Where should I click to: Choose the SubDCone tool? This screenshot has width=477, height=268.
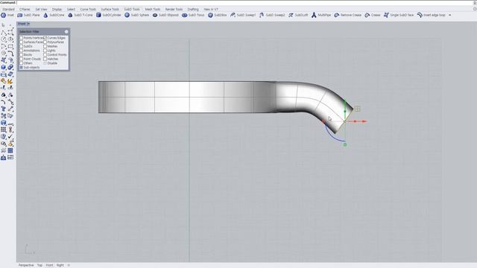(54, 15)
